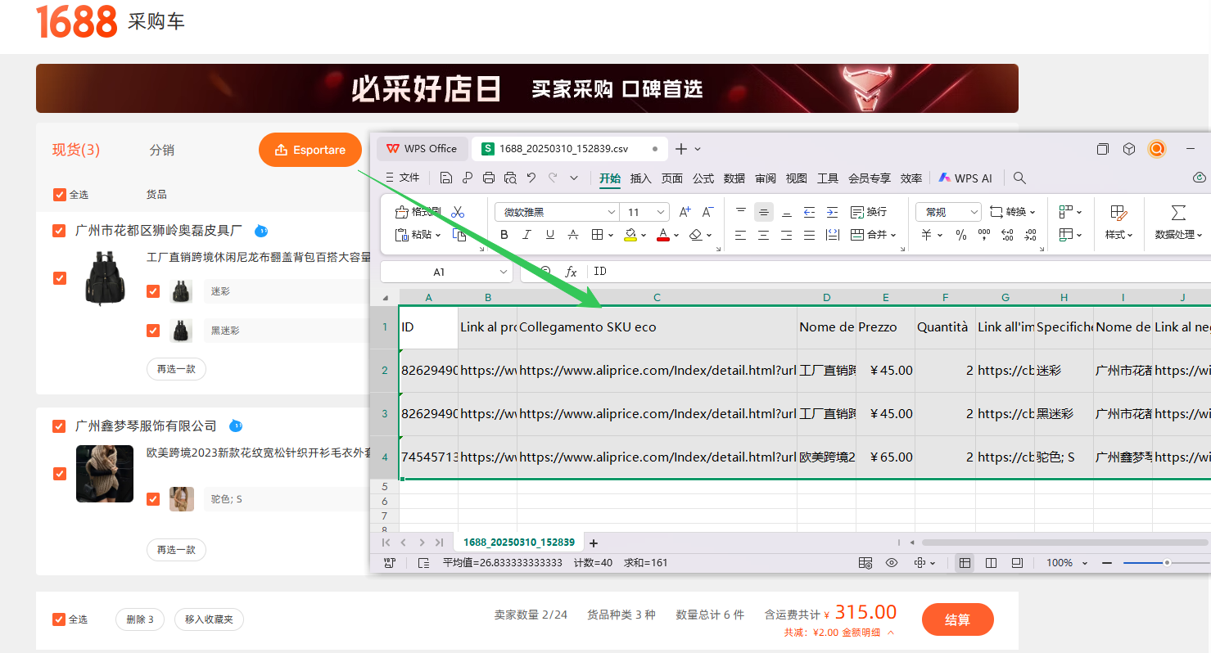Open the 视图 ribbon tab
Screen dimensions: 1211x653
point(797,178)
